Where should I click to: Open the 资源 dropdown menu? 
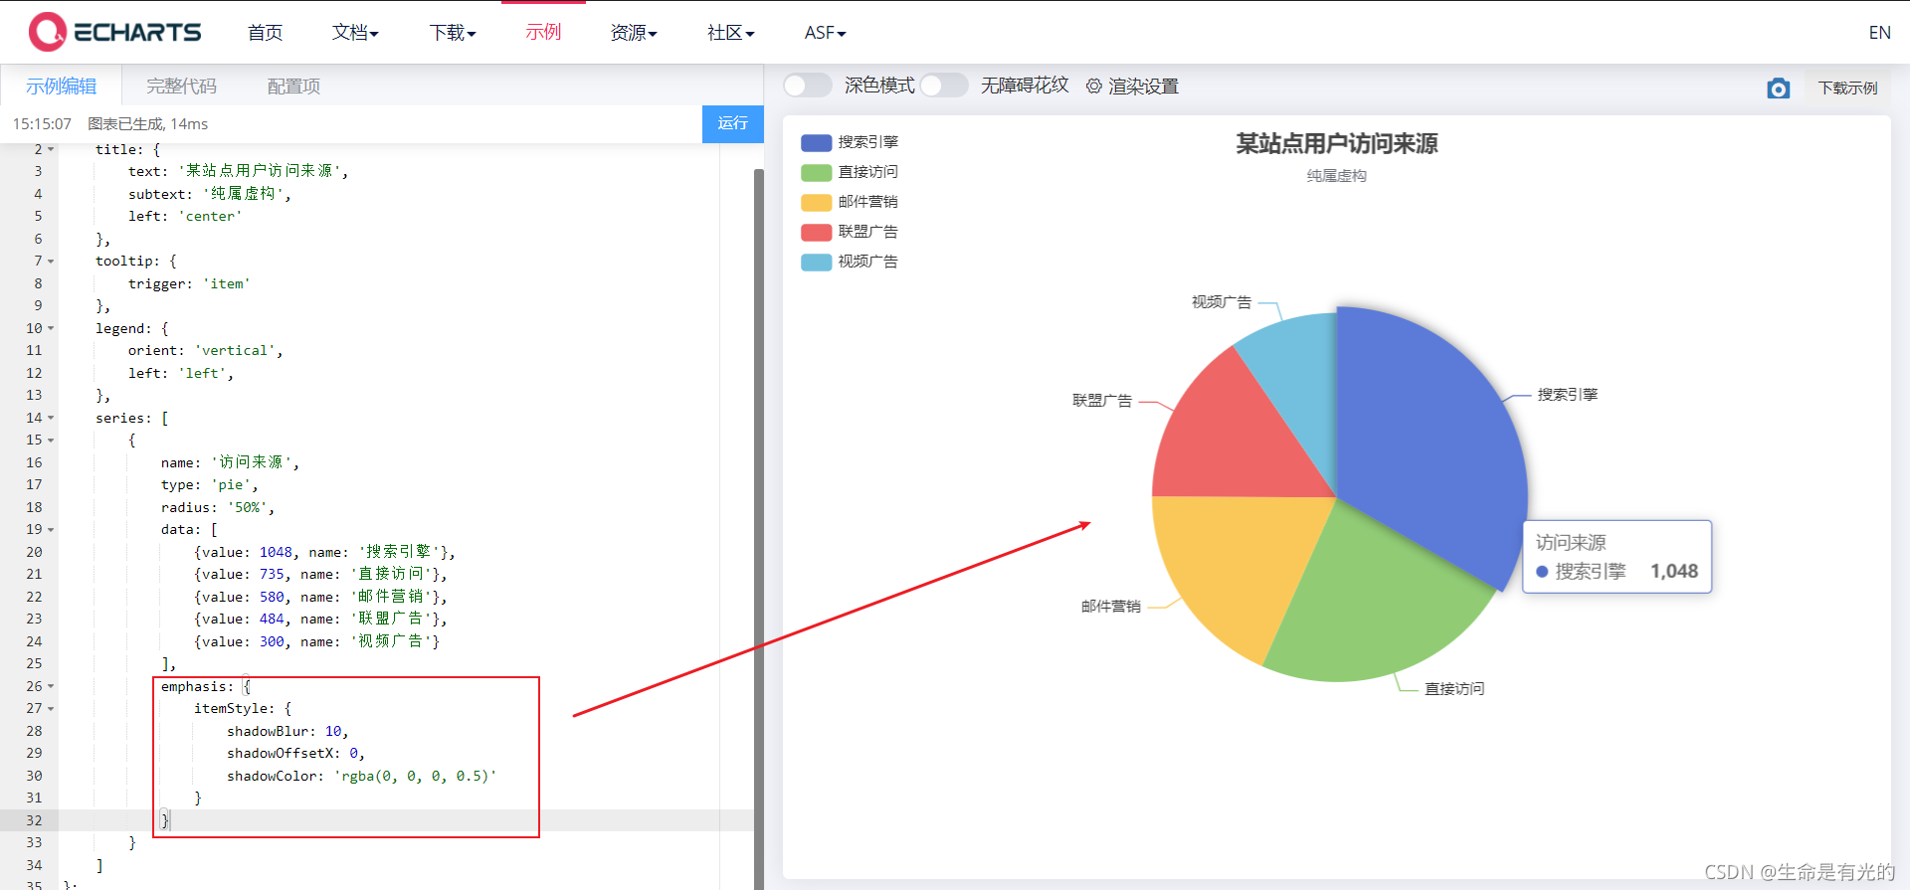click(x=634, y=33)
